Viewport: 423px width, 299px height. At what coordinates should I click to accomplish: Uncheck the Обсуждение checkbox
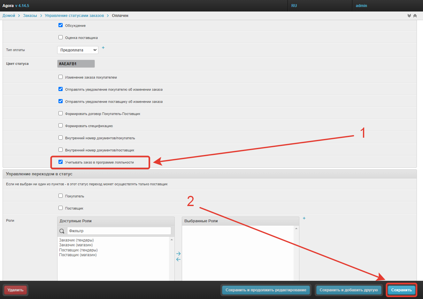tap(61, 25)
